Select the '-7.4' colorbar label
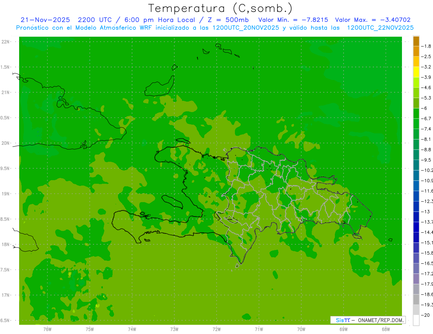 [x=426, y=129]
